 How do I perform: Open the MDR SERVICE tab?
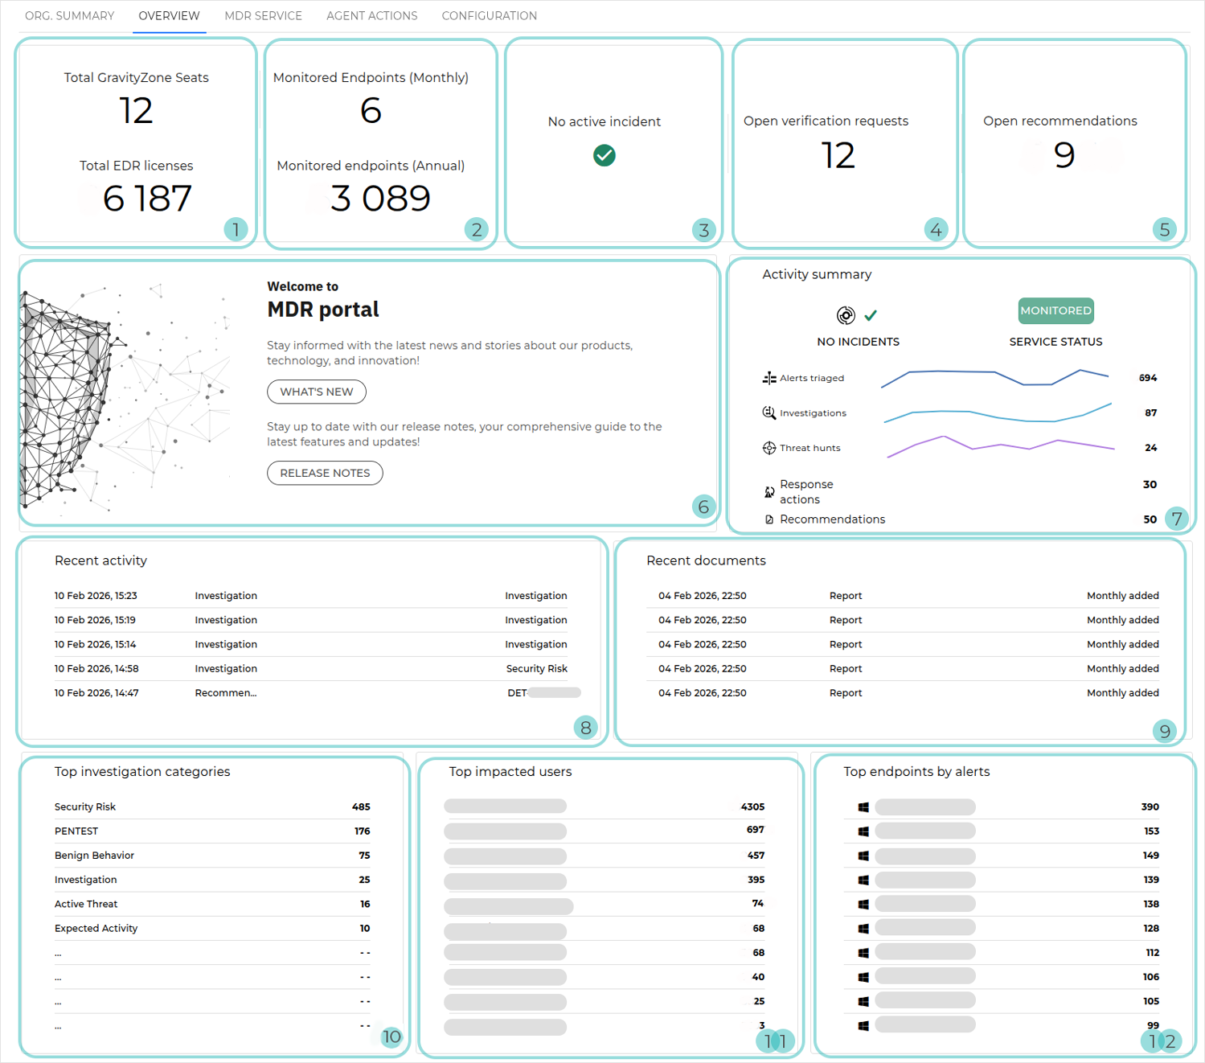pyautogui.click(x=263, y=15)
